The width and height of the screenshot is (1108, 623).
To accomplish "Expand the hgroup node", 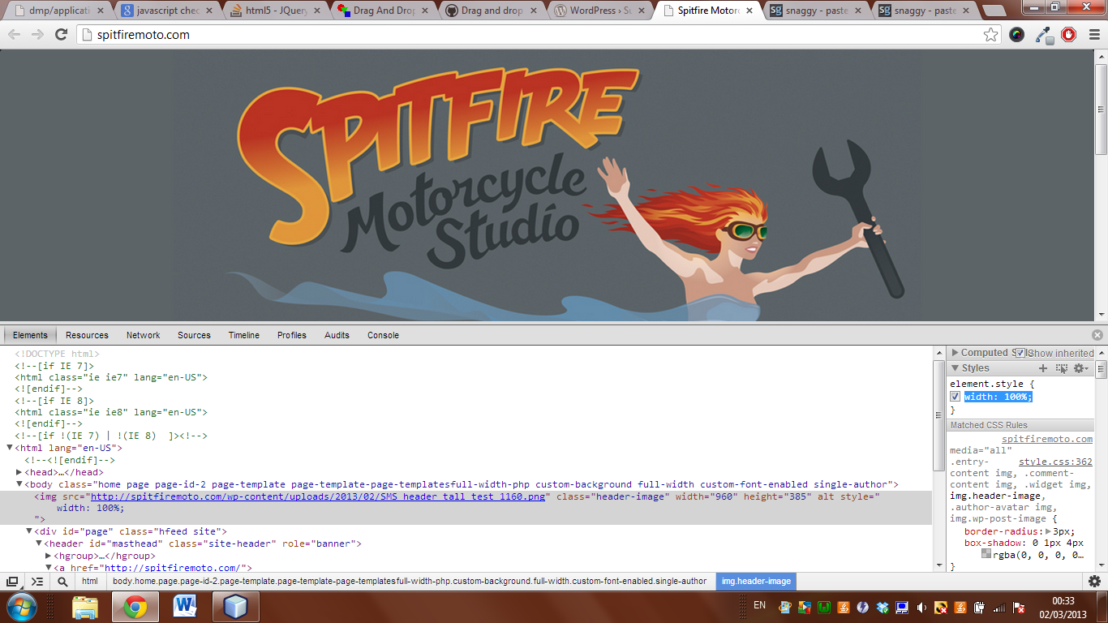I will coord(49,556).
